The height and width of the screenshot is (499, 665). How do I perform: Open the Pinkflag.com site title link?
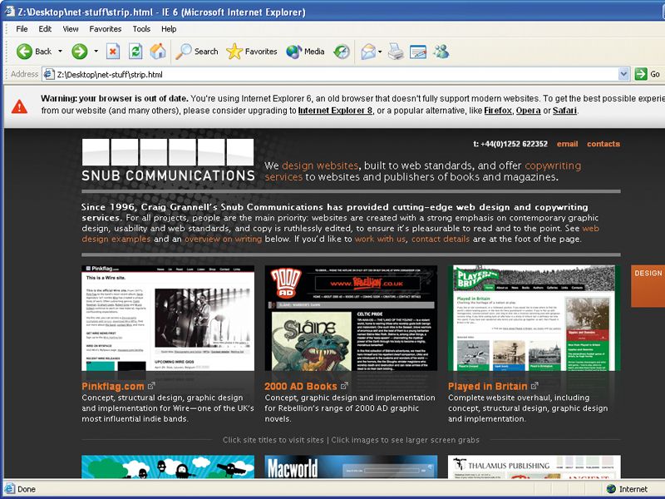[x=113, y=386]
